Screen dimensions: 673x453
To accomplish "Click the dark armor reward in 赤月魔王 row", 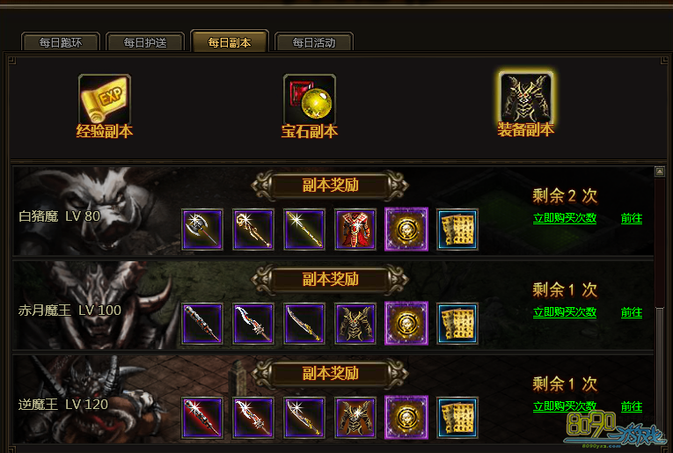I will [x=355, y=324].
